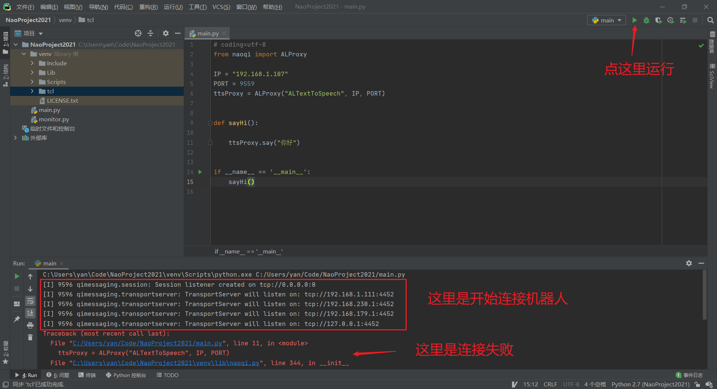Screen dimensions: 717x389
Task: Close the main.py editor tab
Action: tap(224, 33)
